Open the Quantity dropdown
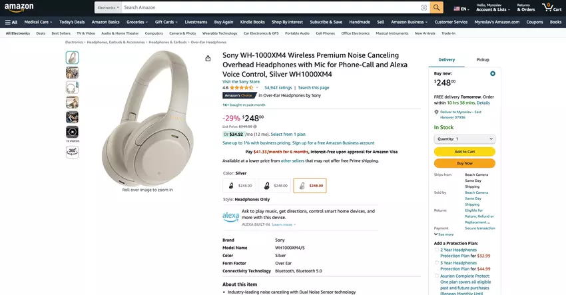566x295 pixels. click(464, 139)
